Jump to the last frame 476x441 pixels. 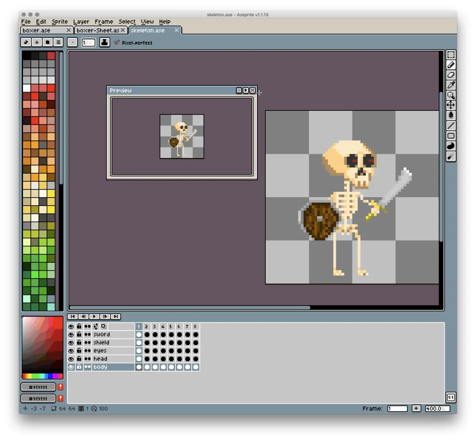point(115,316)
